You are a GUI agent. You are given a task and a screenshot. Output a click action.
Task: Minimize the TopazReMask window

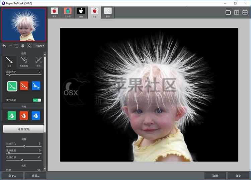click(x=225, y=3)
